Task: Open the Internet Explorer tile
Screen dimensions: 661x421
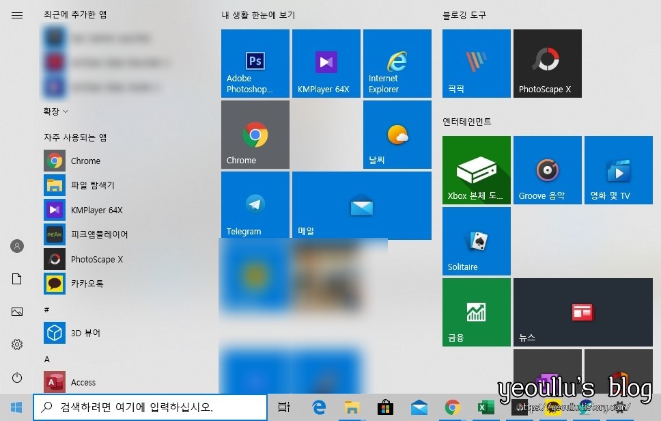Action: tap(397, 64)
